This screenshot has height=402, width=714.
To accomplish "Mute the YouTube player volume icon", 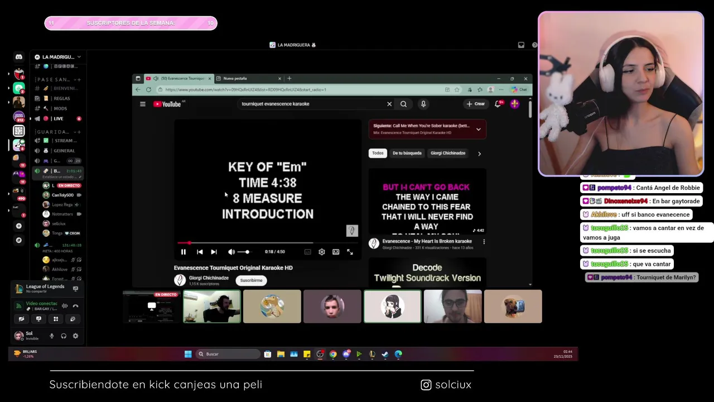I will point(231,252).
